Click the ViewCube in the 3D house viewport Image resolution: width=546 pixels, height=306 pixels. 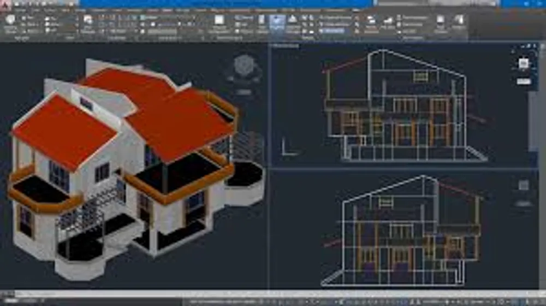coord(243,66)
